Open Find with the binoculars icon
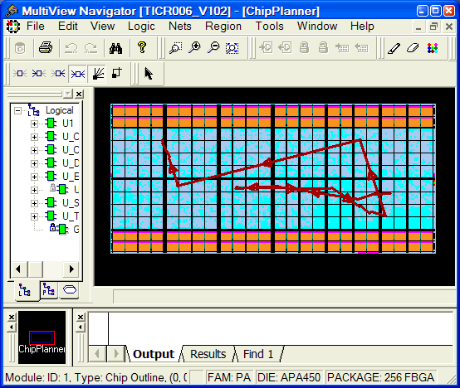Screen dimensions: 460x388 (115, 48)
